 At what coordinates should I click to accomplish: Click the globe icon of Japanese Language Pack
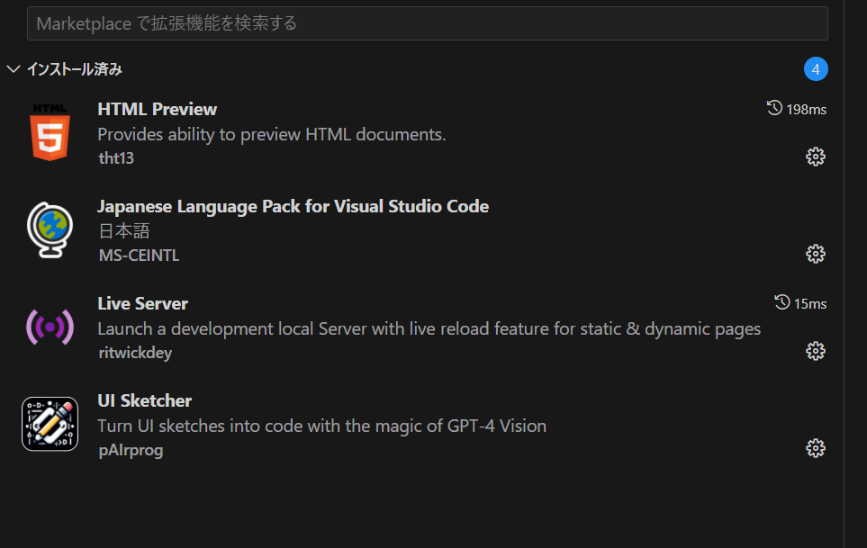tap(50, 229)
